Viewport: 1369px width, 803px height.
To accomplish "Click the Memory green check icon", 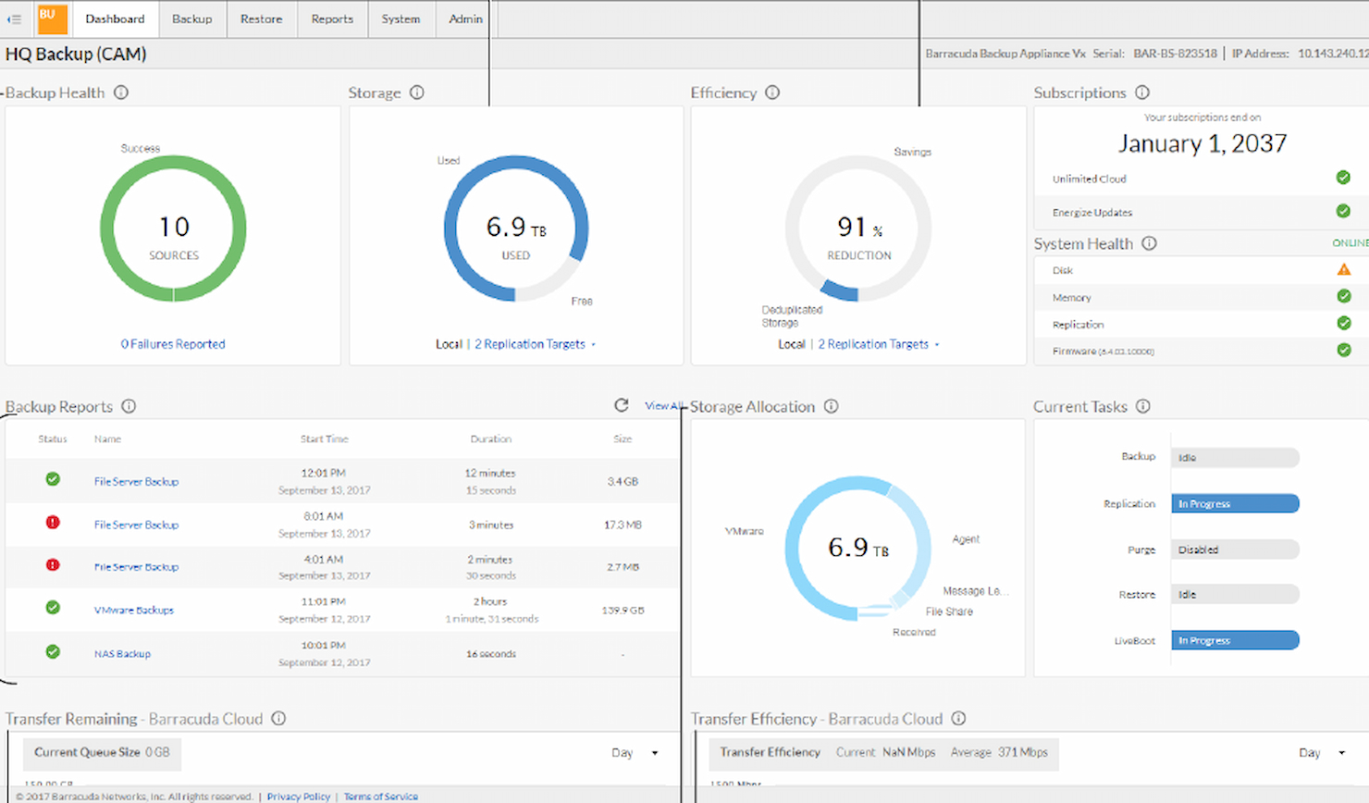I will coord(1344,296).
